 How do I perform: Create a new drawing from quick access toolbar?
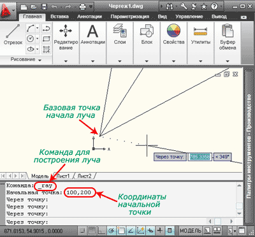24,7
